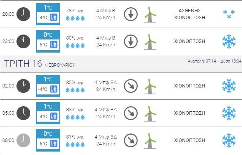Click the wind turbine icon at 02:00
The image size is (242, 155).
point(150,86)
